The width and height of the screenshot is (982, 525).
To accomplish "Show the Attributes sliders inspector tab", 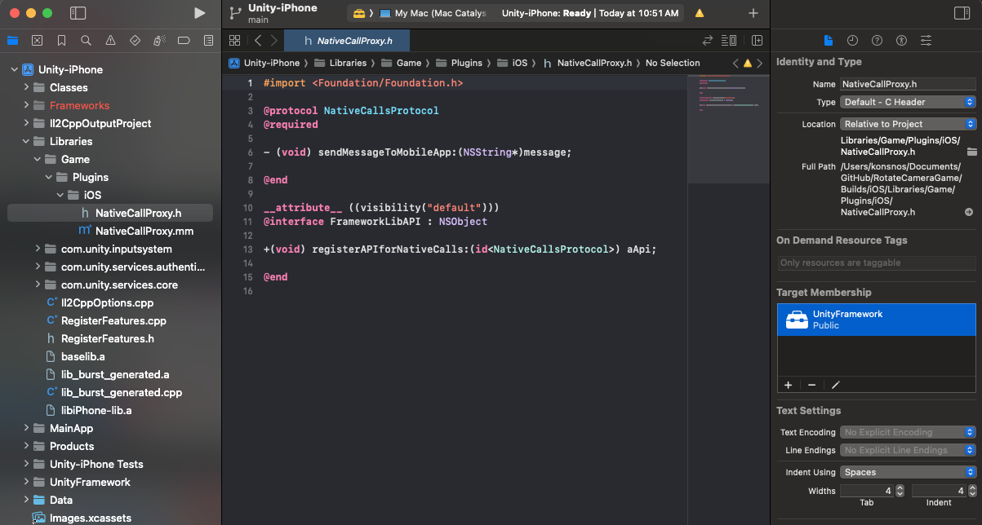I will [x=926, y=40].
